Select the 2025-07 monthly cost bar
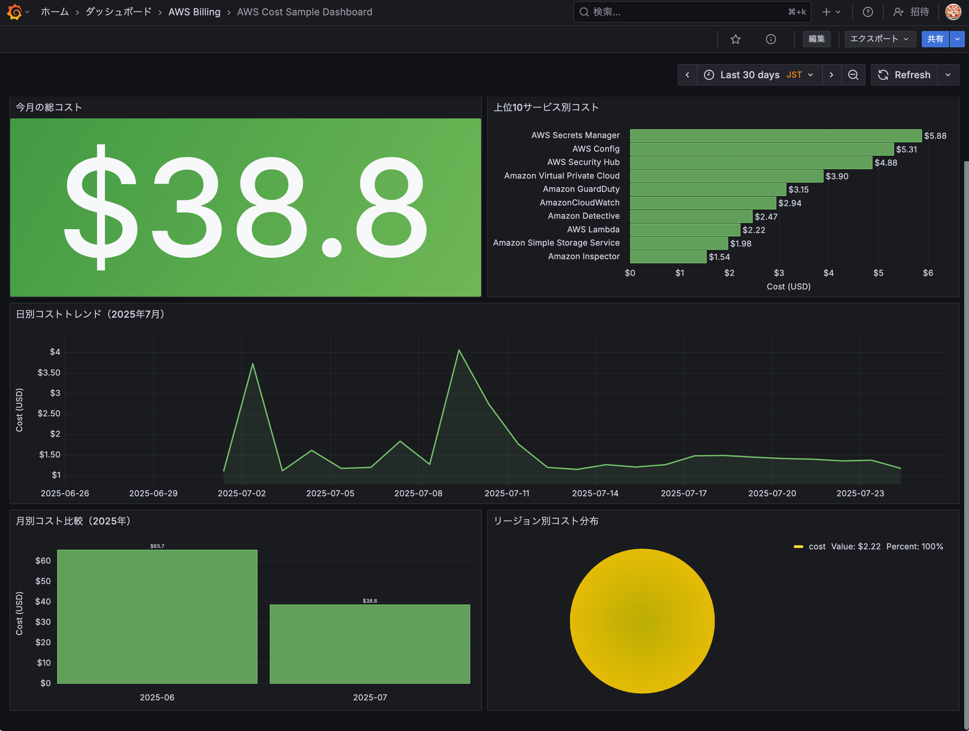The image size is (969, 731). [x=370, y=644]
